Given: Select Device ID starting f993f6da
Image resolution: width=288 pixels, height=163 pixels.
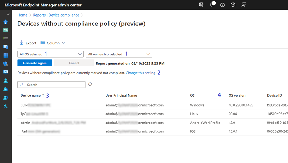Looking at the screenshot, I should tap(277, 105).
